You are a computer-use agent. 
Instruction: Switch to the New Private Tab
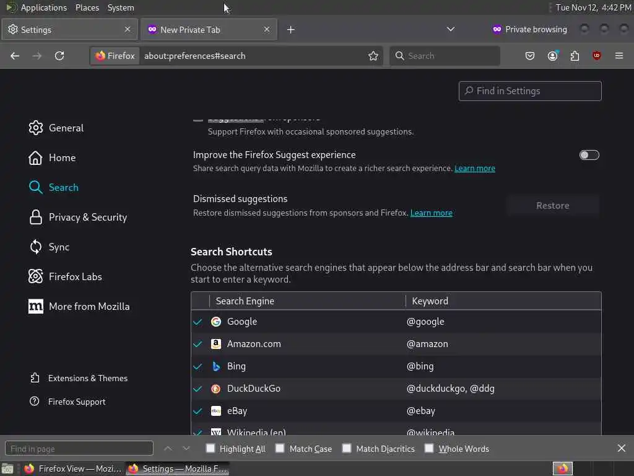(209, 30)
